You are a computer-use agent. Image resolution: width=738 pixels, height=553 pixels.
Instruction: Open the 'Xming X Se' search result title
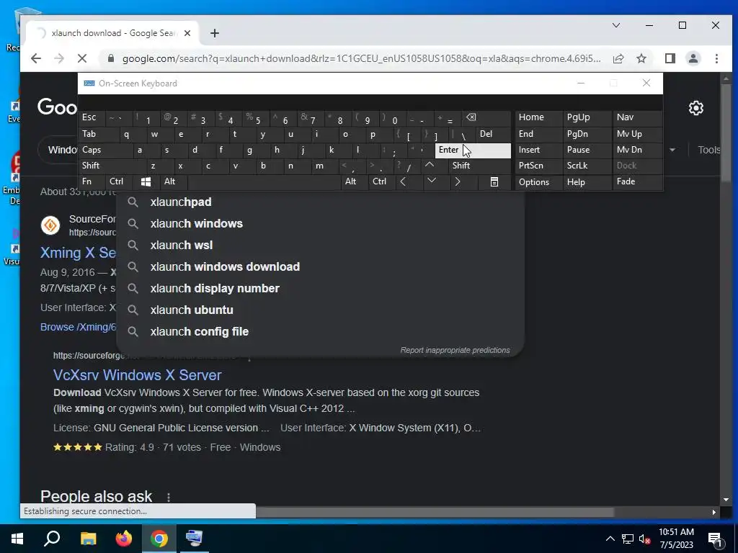click(78, 253)
